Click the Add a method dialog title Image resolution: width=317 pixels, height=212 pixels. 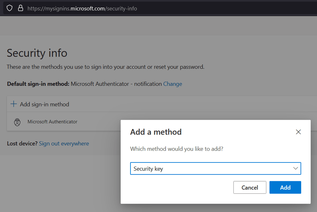(156, 132)
